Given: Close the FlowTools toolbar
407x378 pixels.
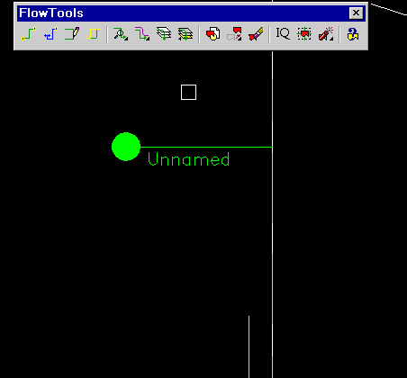Looking at the screenshot, I should [356, 13].
